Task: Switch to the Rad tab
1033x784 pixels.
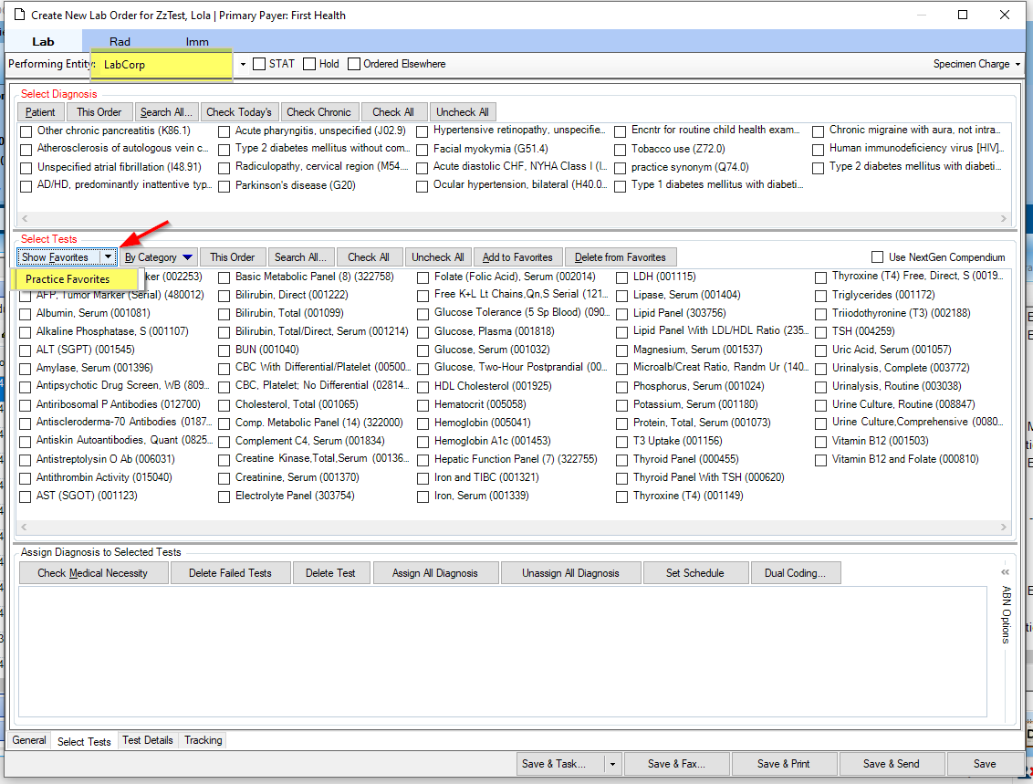Action: [x=120, y=41]
